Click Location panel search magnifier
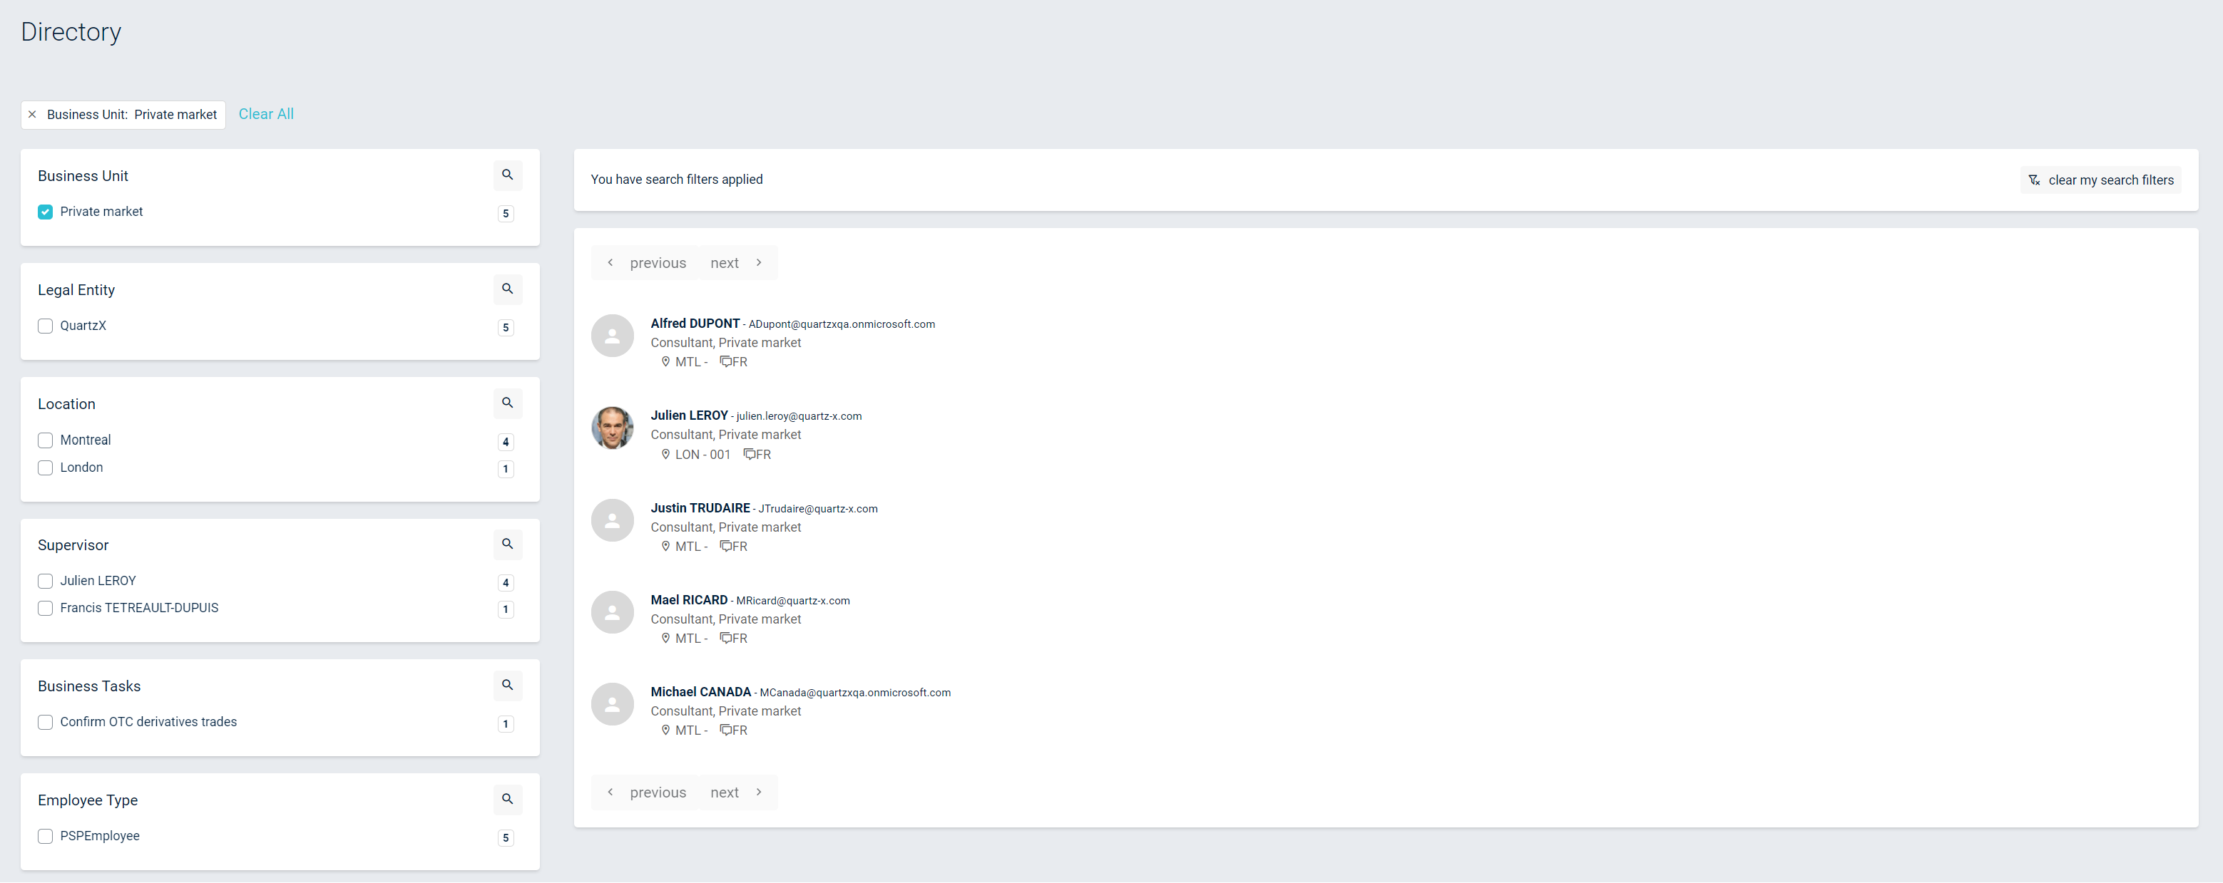The width and height of the screenshot is (2223, 883). tap(507, 403)
